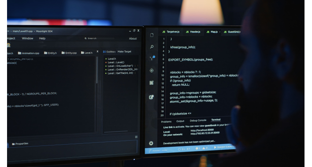Click the magnifier icon in Moonlight SDK search
This screenshot has height=167, width=312.
[85, 38]
